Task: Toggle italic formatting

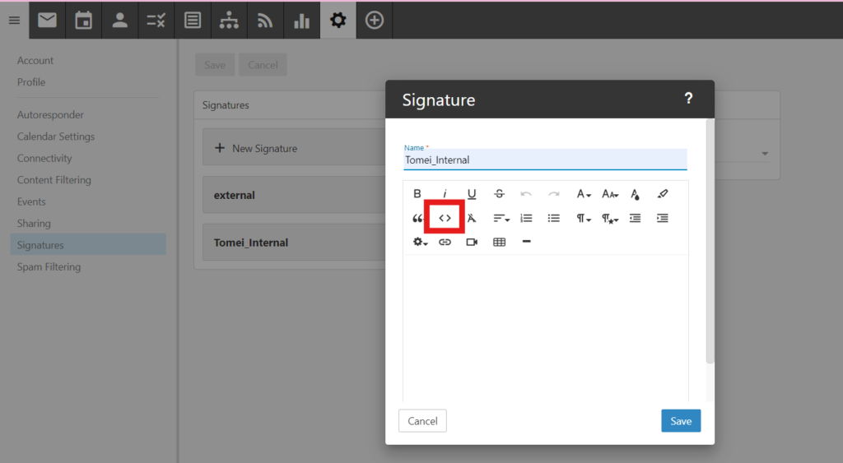Action: 445,194
